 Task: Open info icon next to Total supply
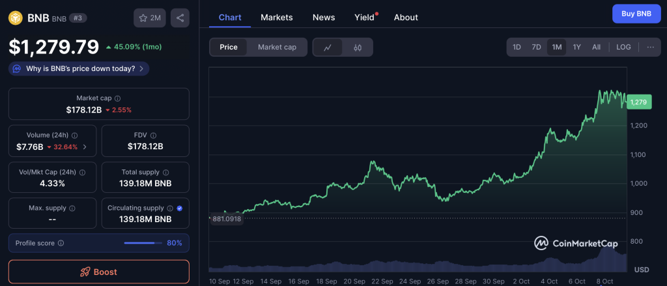(x=165, y=173)
